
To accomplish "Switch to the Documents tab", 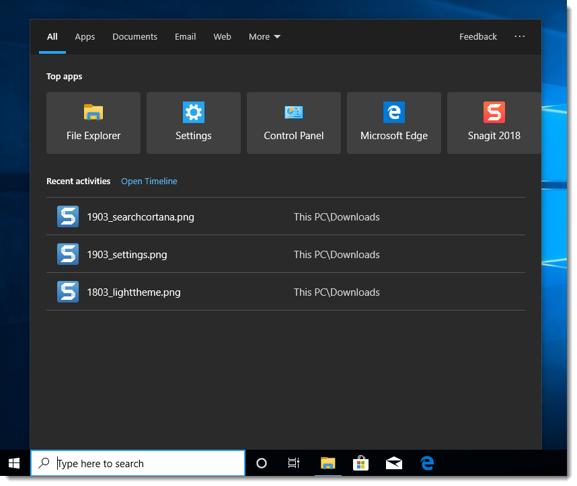I will (134, 37).
